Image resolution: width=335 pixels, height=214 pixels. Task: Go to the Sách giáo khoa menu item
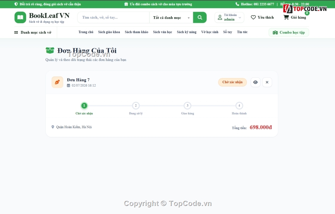[x=109, y=32]
